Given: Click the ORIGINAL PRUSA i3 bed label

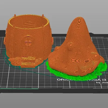Looking at the screenshot, I should pos(82,80).
